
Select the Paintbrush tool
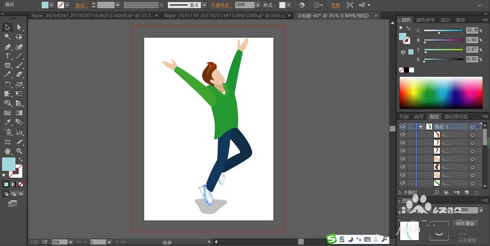[x=20, y=66]
